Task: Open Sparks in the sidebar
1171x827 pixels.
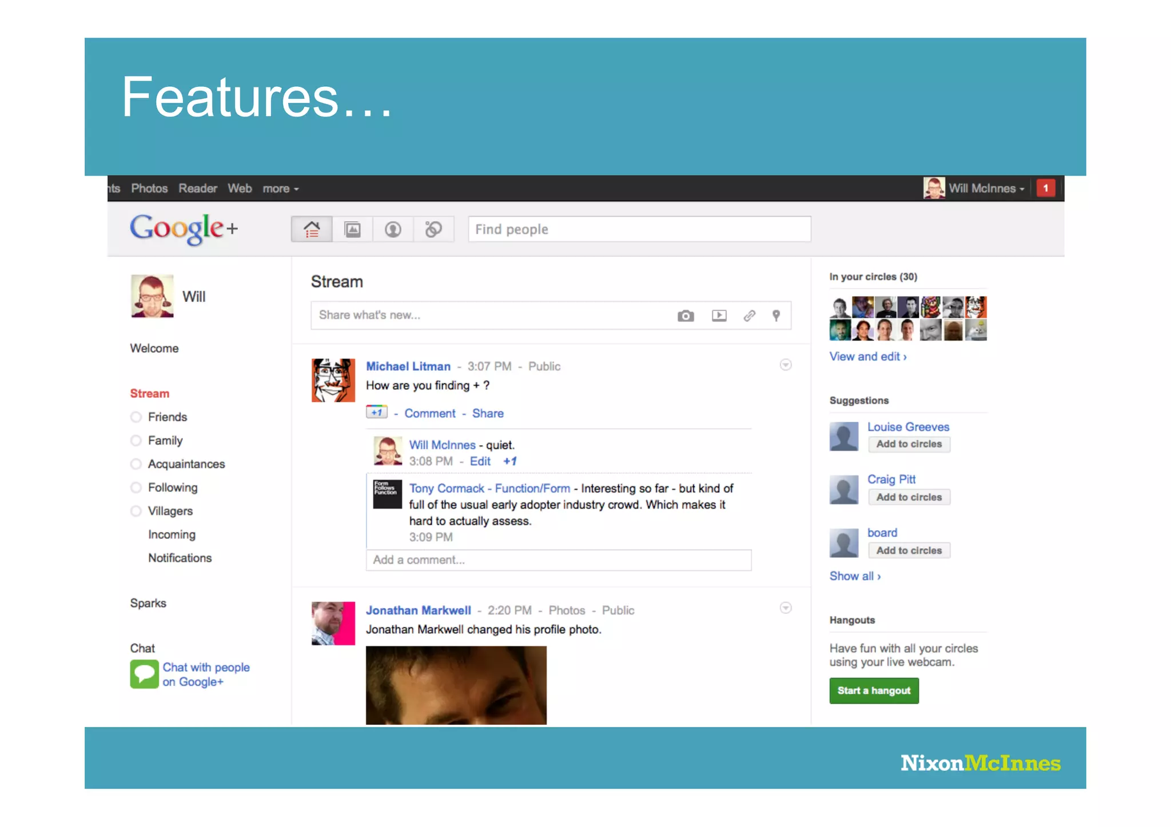Action: [x=148, y=603]
